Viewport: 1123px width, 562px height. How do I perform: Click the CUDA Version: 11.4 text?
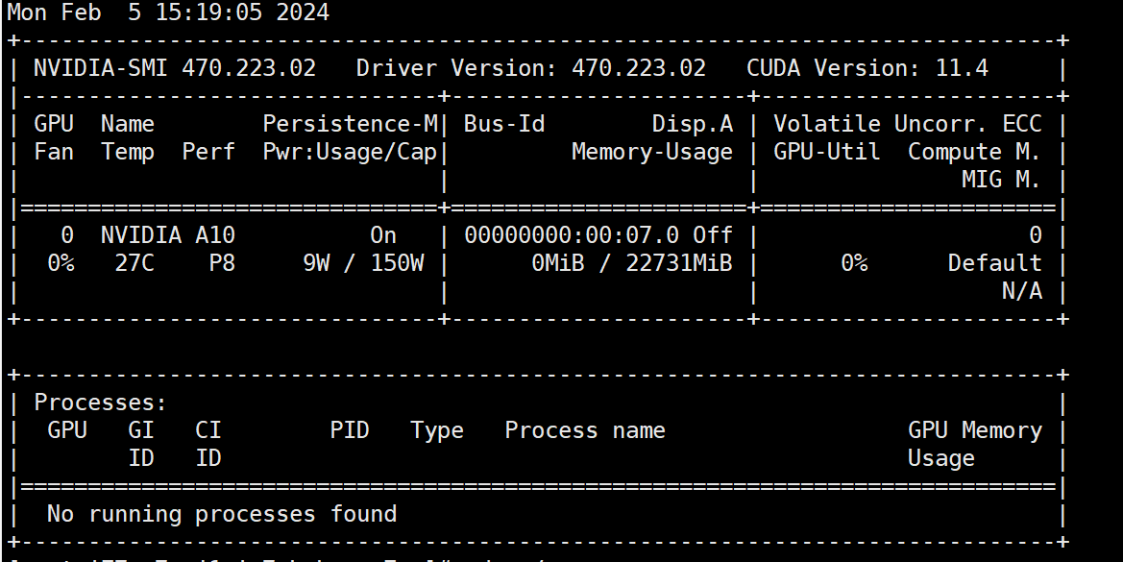tap(867, 68)
